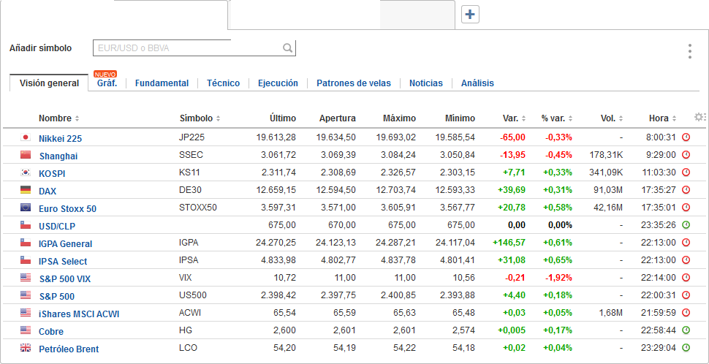Click the South Korea flag beside KOSPI
Screen dimensions: 709x364
(26, 172)
